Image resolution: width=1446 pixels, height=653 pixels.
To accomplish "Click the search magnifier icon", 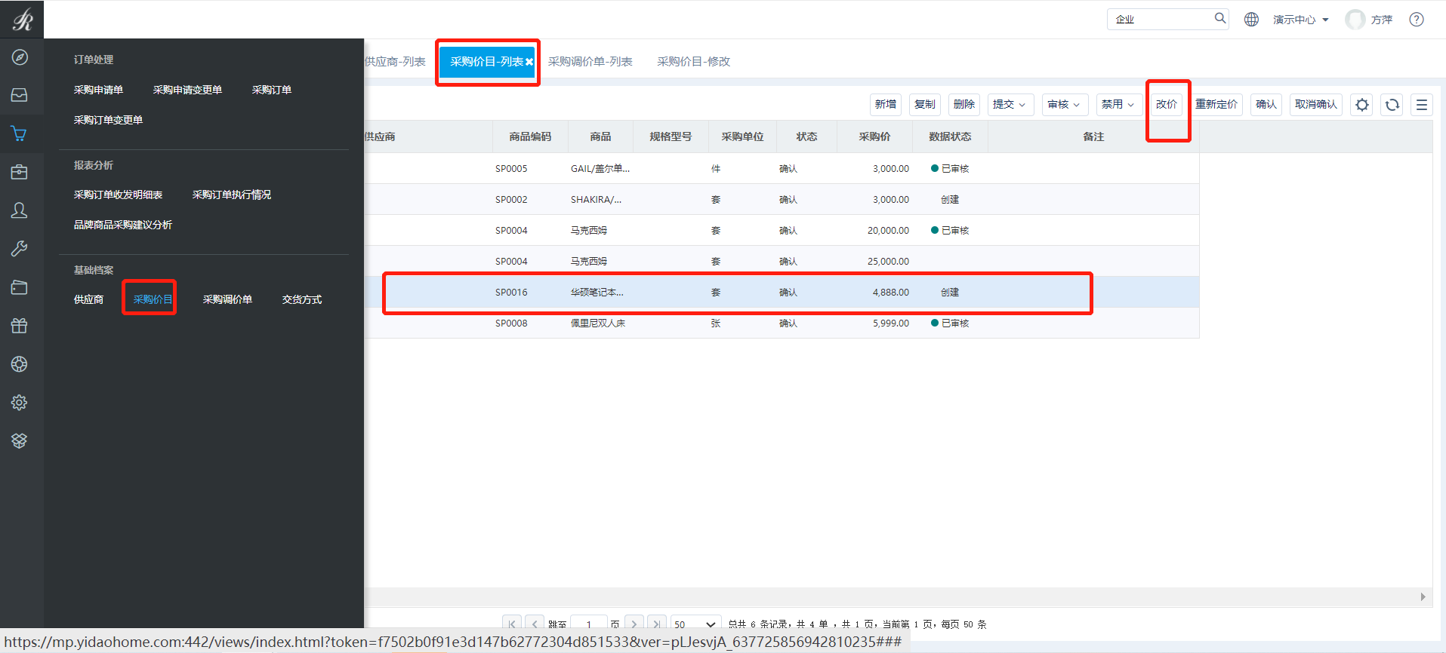I will tap(1219, 19).
